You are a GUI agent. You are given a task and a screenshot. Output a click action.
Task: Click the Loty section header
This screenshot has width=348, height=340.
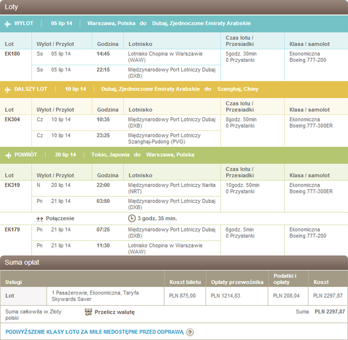tap(174, 7)
